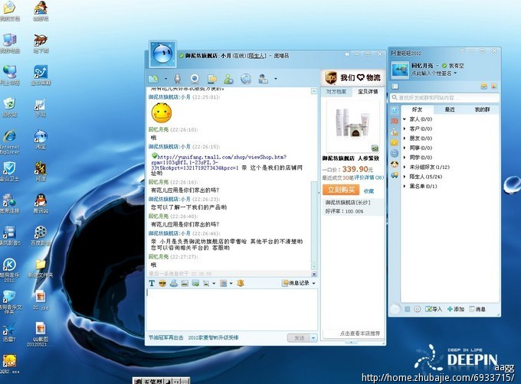This screenshot has height=384, width=521.
Task: Click the 发送 send button
Action: pyautogui.click(x=299, y=338)
